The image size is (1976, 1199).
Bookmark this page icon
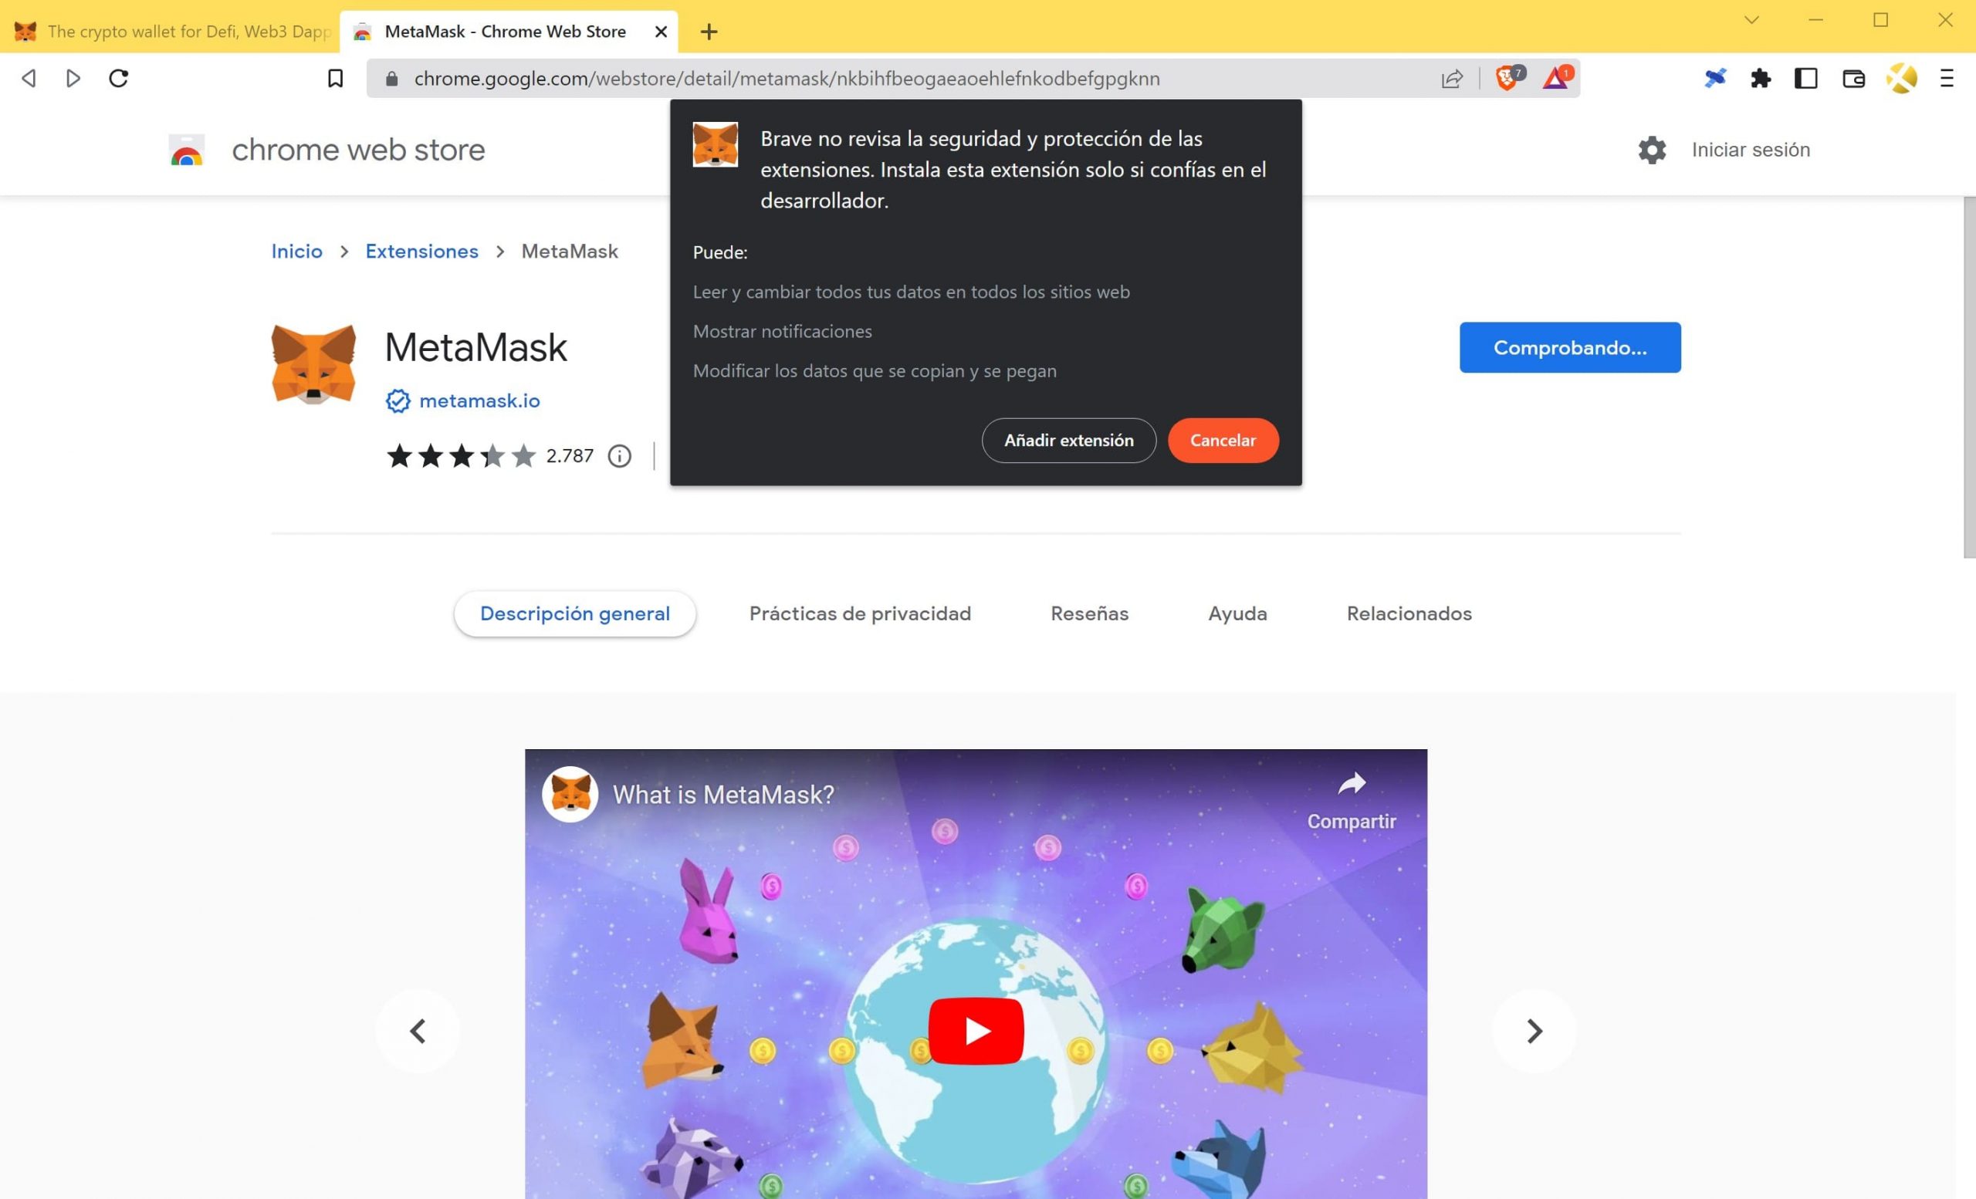335,78
